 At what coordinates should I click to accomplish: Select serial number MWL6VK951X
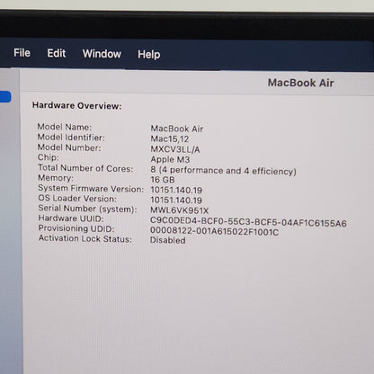179,210
